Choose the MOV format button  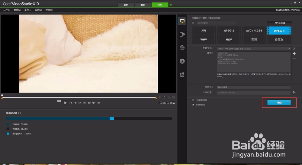click(229, 40)
